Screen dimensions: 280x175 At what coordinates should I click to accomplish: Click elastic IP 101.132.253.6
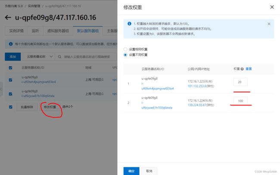point(197,86)
